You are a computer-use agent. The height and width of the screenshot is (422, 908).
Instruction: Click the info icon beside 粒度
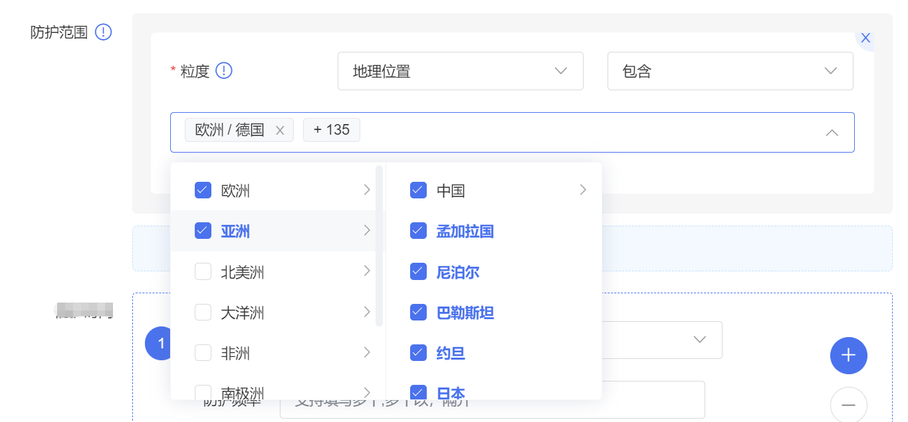(x=224, y=70)
